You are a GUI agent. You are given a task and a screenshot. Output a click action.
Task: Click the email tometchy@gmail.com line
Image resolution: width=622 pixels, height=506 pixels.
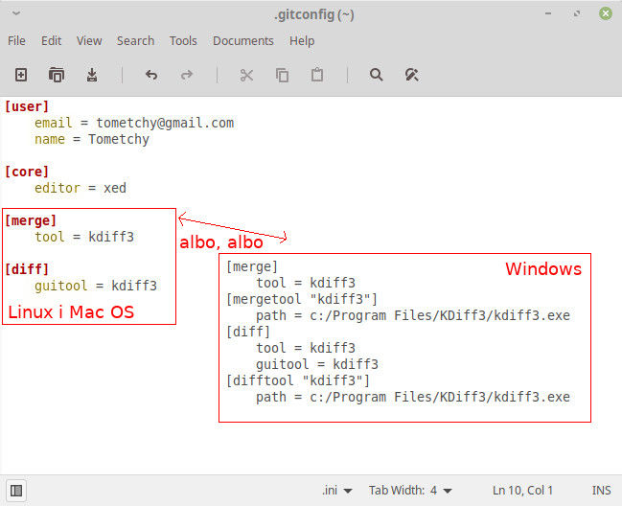pos(134,123)
